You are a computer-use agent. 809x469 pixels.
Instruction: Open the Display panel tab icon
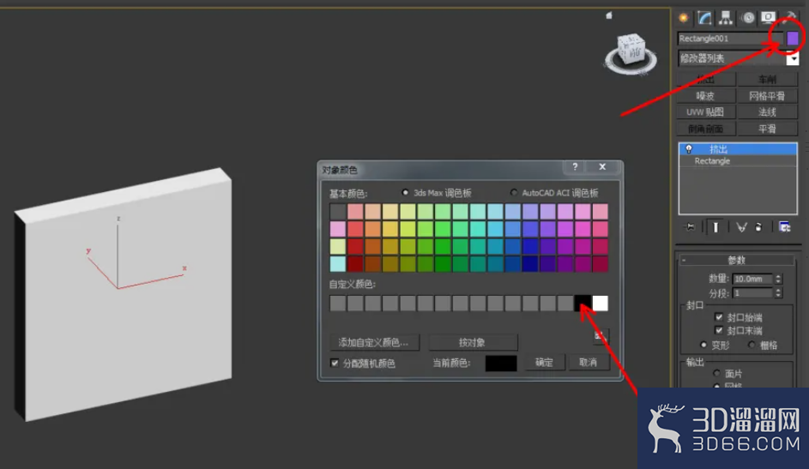click(769, 18)
